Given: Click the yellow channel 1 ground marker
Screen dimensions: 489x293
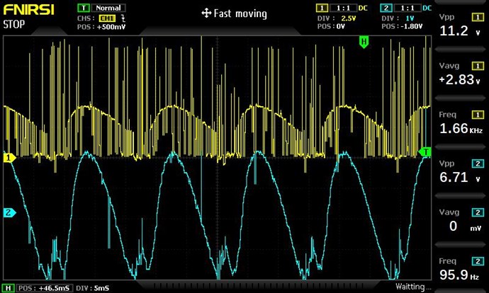Looking at the screenshot, I should point(9,159).
